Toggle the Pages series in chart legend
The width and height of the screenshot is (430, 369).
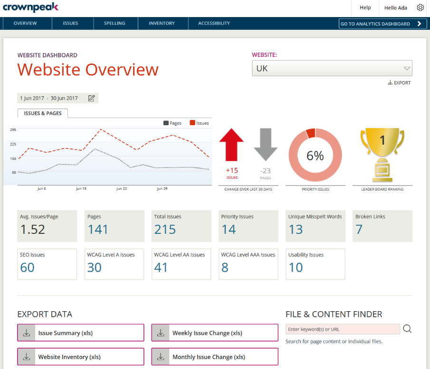pos(172,123)
